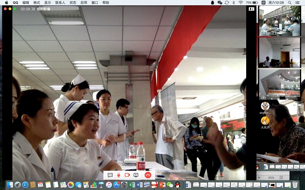Mute the microphone in the call
Image resolution: width=305 pixels, height=190 pixels.
pyautogui.click(x=118, y=175)
